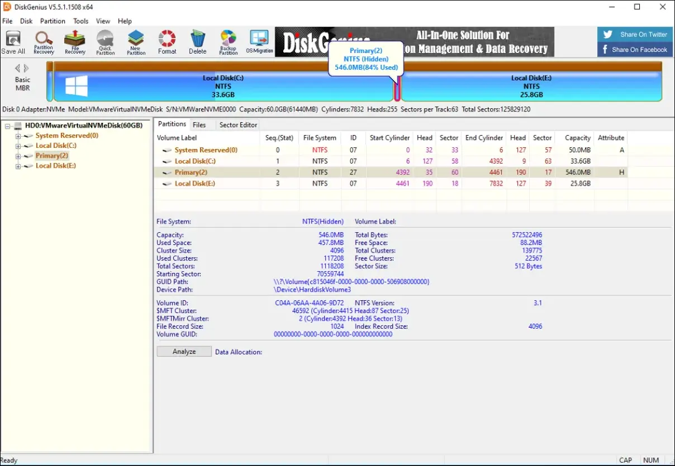Click the Save All toolbar icon
The height and width of the screenshot is (466, 675).
pos(13,42)
